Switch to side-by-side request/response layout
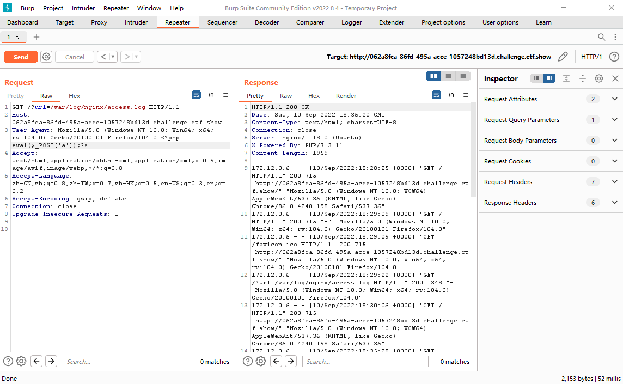The width and height of the screenshot is (623, 384). pos(433,76)
